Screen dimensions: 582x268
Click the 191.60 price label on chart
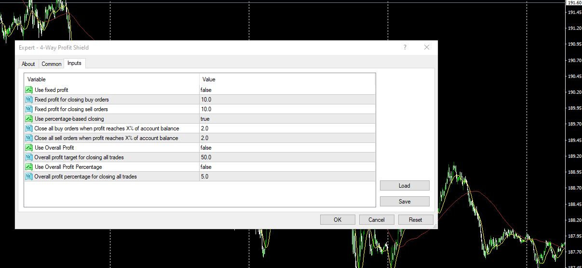tap(574, 3)
